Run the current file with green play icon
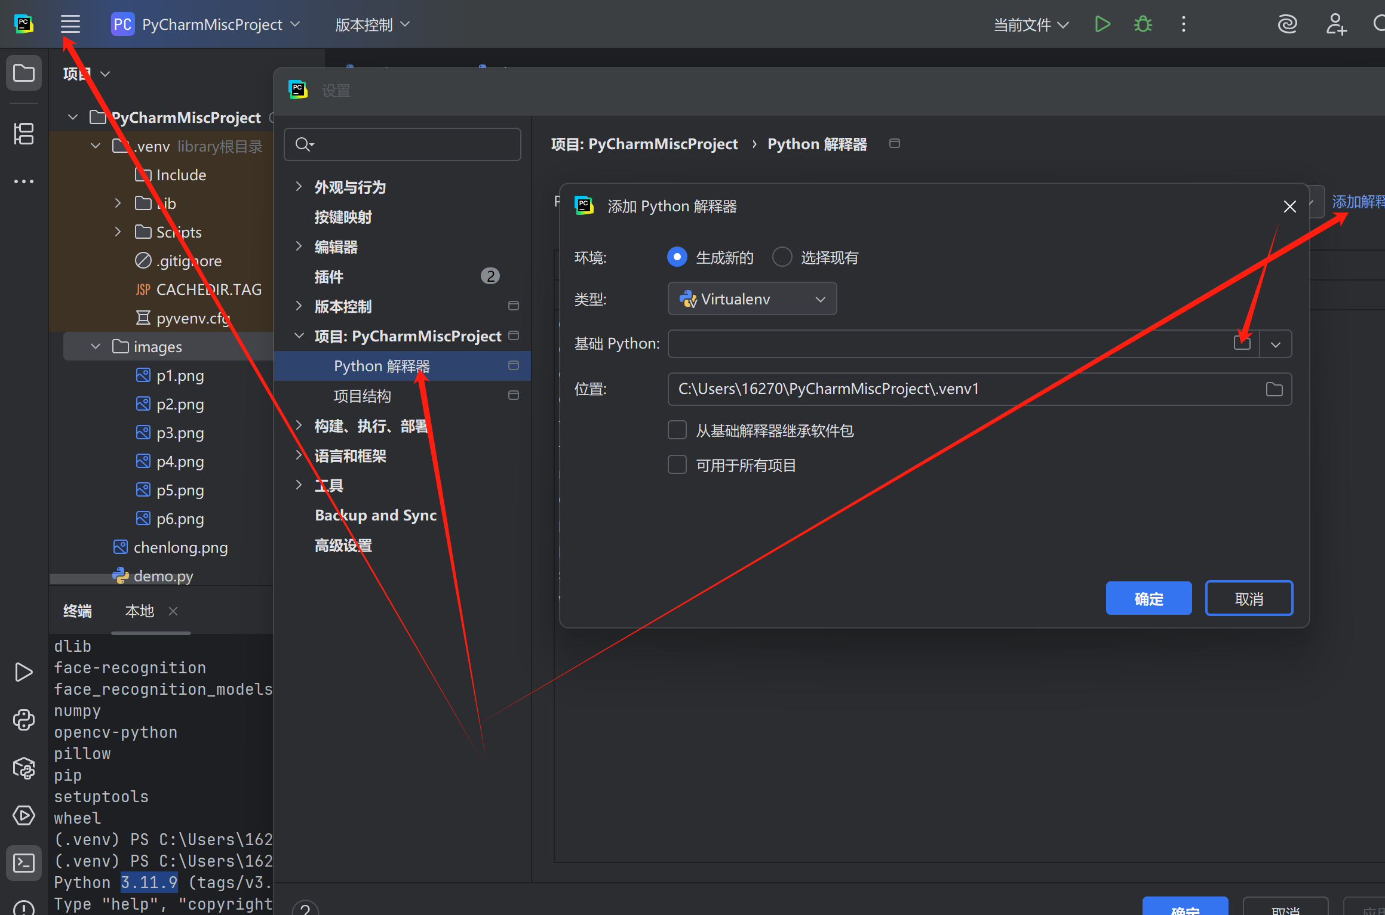This screenshot has height=915, width=1385. point(1103,24)
